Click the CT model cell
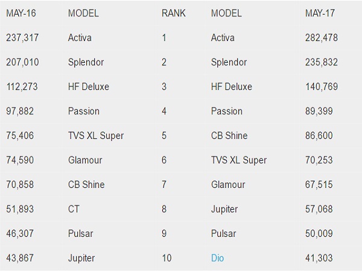This screenshot has width=362, height=272. coord(74,209)
